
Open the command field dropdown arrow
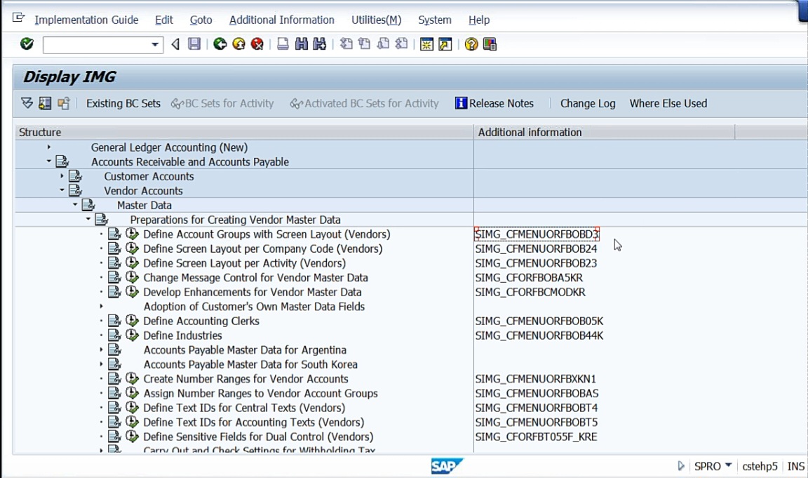pos(155,45)
